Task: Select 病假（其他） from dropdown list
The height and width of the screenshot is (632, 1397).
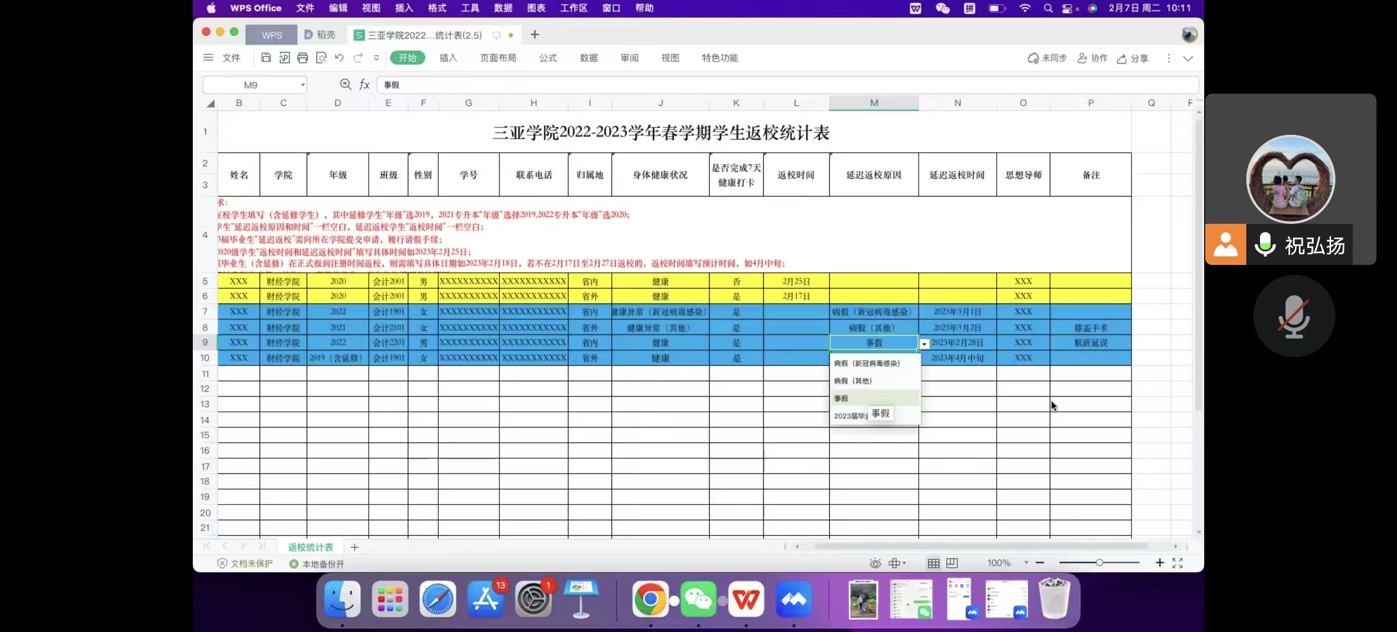Action: coord(853,380)
